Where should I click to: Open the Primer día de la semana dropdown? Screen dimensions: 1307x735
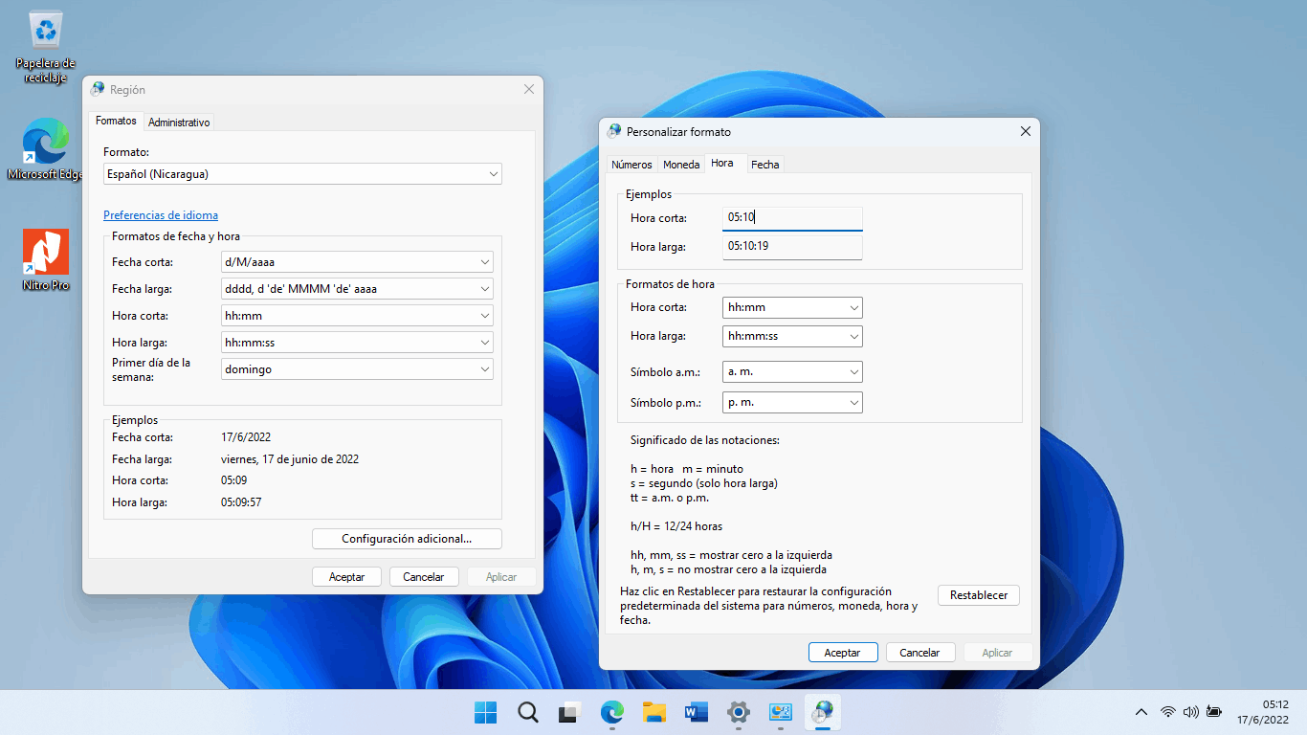click(357, 368)
